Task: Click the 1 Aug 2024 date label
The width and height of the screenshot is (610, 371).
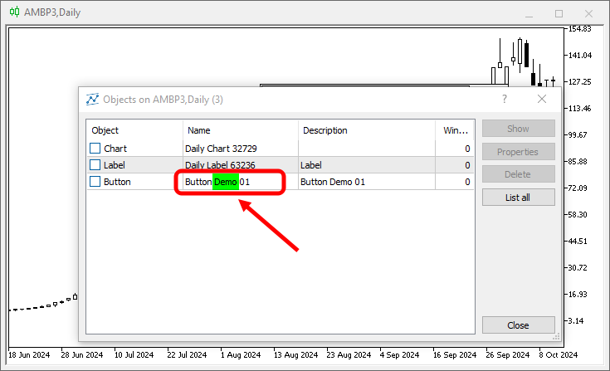Action: click(x=241, y=354)
